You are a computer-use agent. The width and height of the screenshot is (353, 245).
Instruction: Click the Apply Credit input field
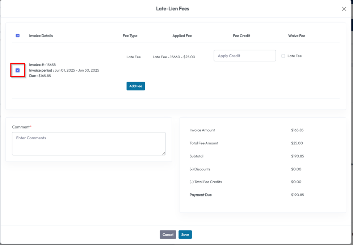pyautogui.click(x=245, y=56)
